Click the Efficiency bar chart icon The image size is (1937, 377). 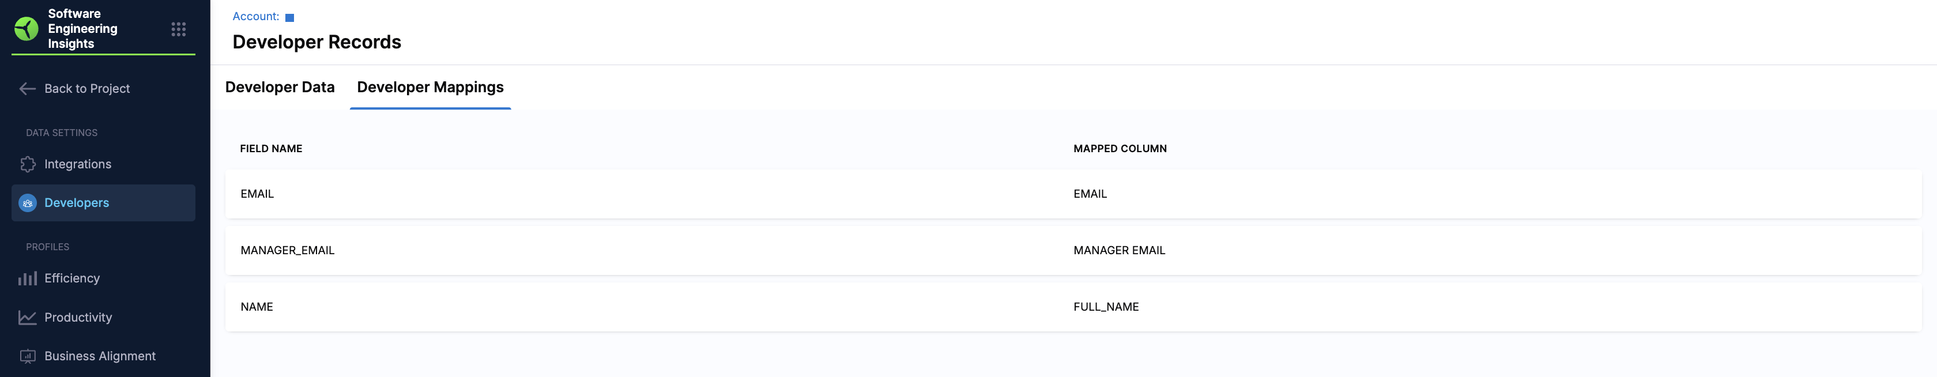[x=28, y=278]
